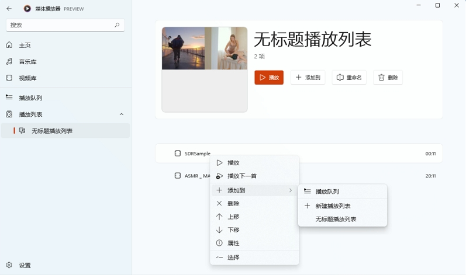The height and width of the screenshot is (275, 466).
Task: Click the 2 项 item count text
Action: point(260,57)
